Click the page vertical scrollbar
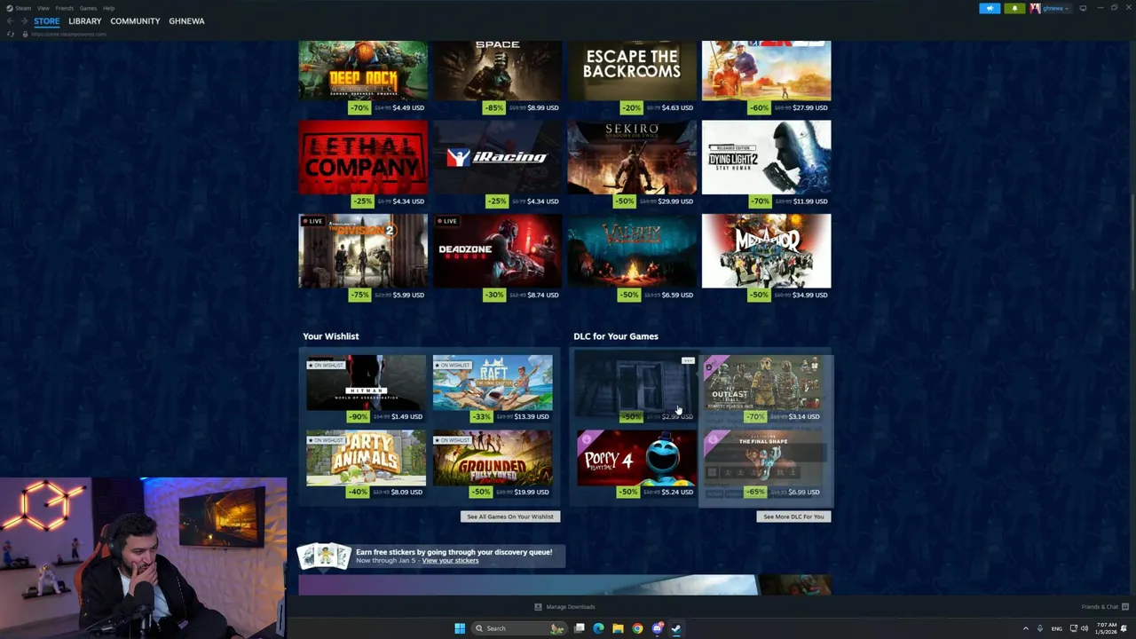The image size is (1136, 639). (x=1132, y=240)
